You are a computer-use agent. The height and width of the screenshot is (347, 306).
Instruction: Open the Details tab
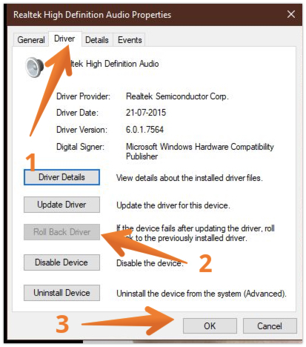[97, 40]
